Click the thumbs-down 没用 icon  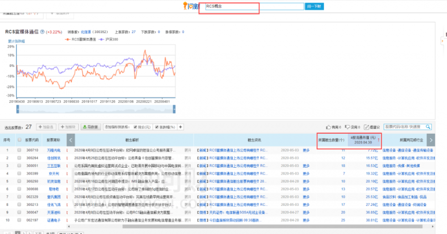pos(347,127)
